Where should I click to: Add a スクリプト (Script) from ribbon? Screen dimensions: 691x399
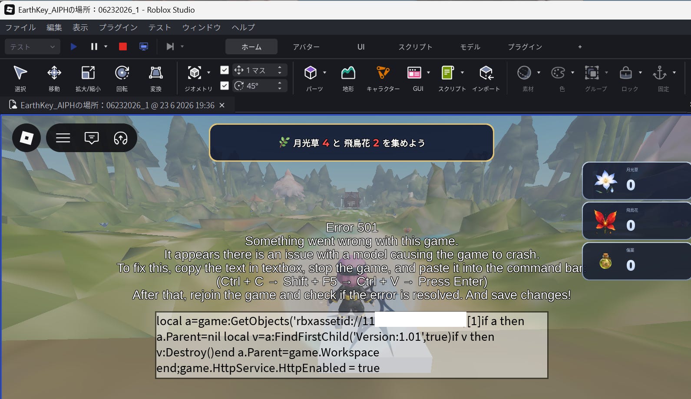pos(448,73)
